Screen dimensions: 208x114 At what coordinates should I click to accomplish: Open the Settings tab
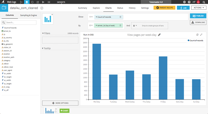pyautogui.click(x=145, y=8)
